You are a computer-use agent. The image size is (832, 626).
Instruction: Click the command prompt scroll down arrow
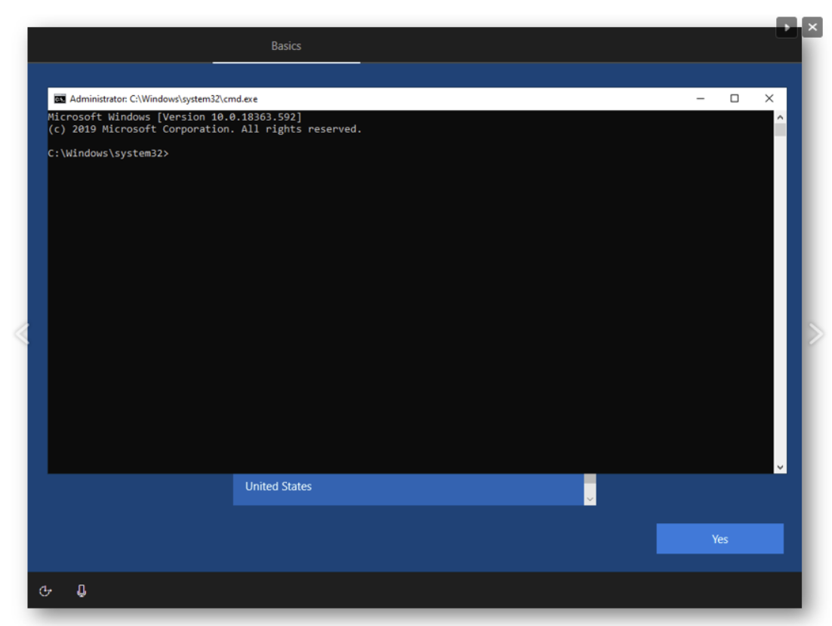[x=780, y=467]
